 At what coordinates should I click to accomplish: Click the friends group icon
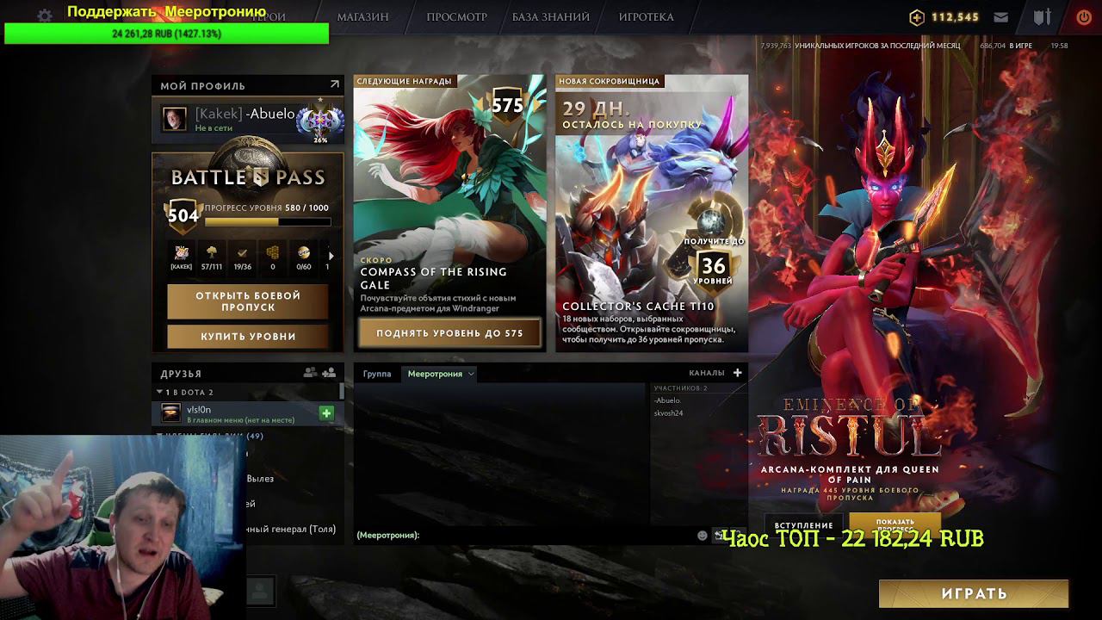coord(310,373)
